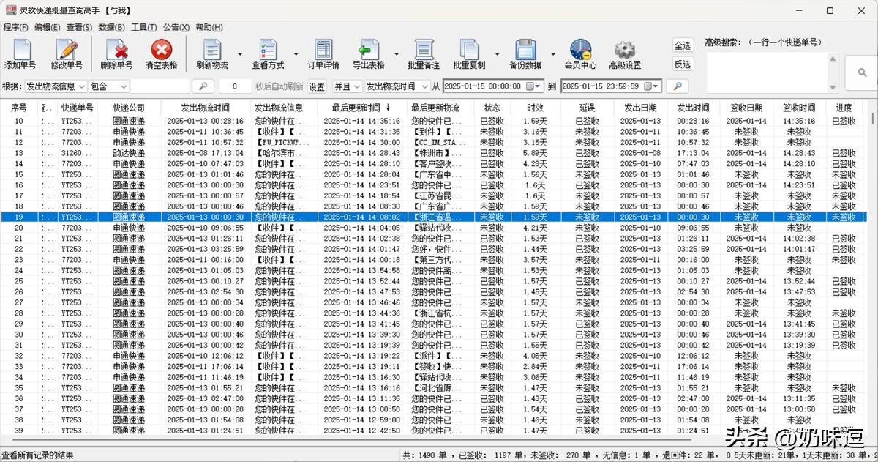Click the 设置 auto-refresh settings button
Image resolution: width=878 pixels, height=462 pixels.
[316, 86]
